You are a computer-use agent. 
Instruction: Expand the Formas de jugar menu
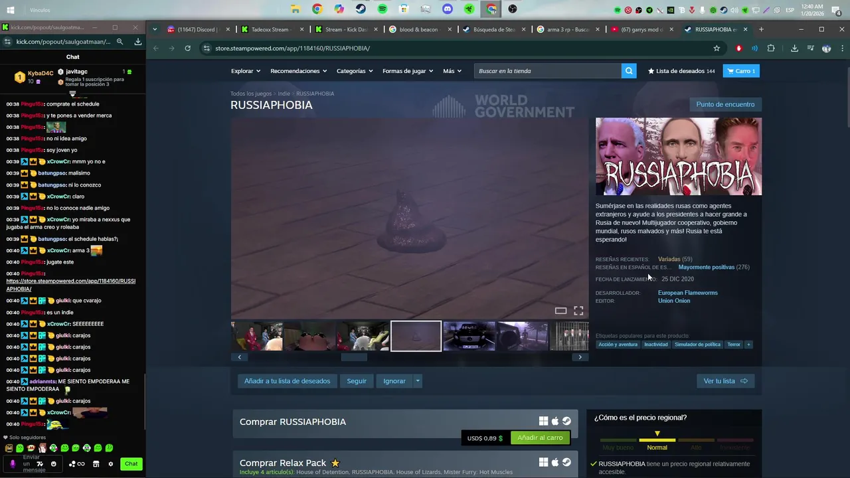[x=408, y=71]
